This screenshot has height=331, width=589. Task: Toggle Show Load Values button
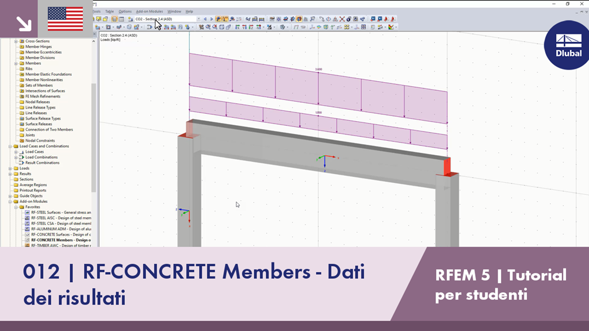tap(225, 19)
